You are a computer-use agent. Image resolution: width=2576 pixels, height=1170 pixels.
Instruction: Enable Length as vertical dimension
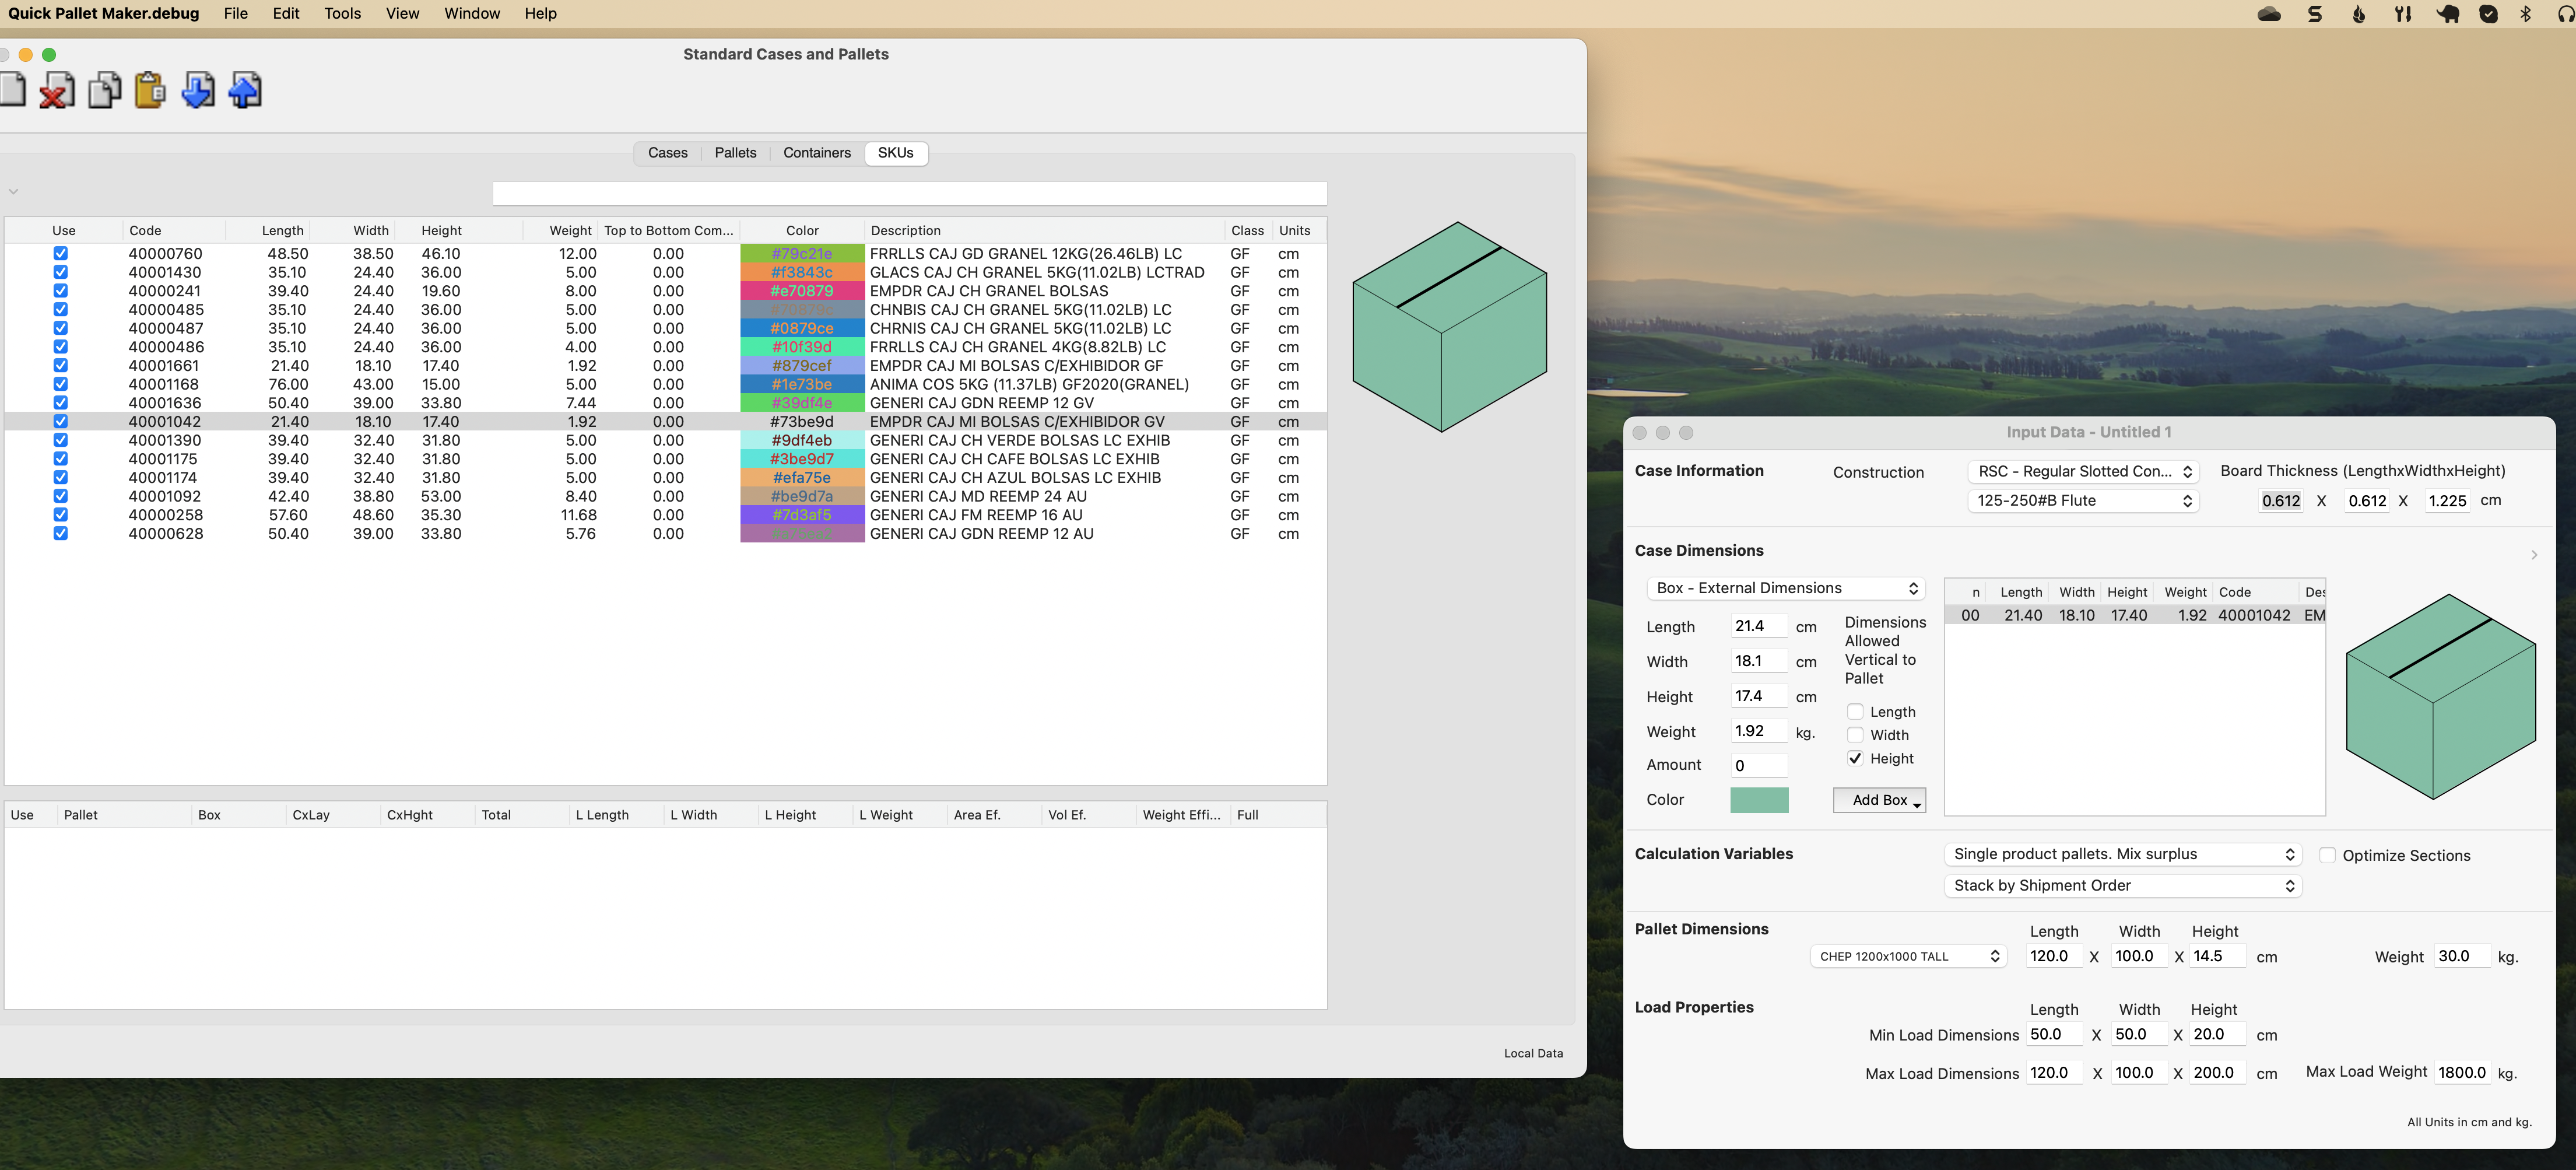click(x=1855, y=712)
